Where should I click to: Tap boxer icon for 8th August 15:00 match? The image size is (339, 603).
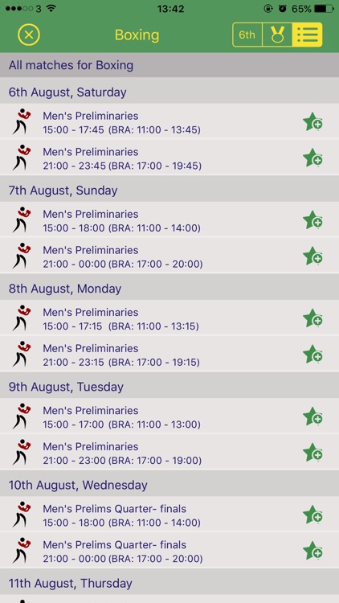[21, 318]
